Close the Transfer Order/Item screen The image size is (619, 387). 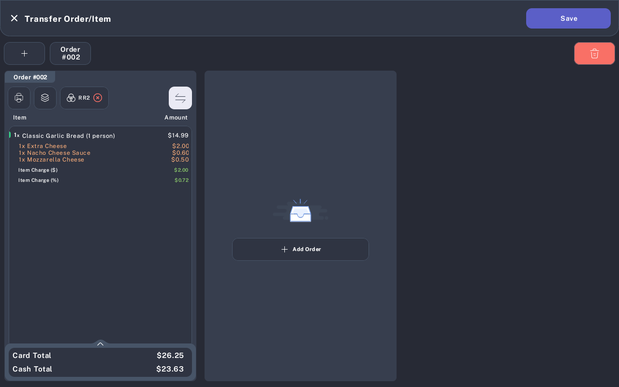[x=14, y=18]
